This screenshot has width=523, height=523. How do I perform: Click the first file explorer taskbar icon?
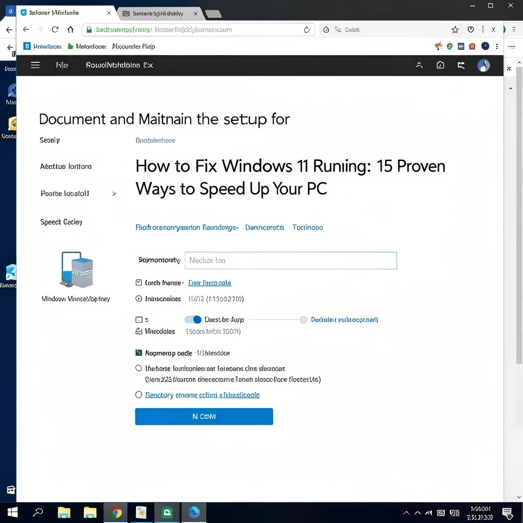64,512
